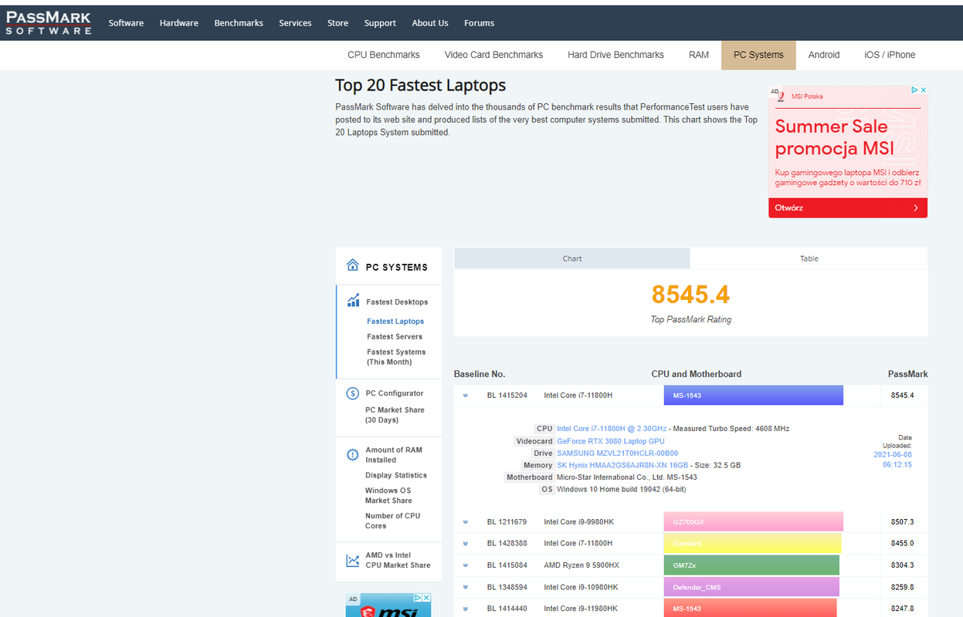Open Display Statistics link

click(x=396, y=476)
